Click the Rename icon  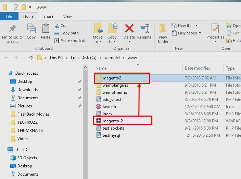(144, 29)
